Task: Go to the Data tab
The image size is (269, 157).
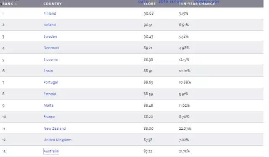Action: 143,2
